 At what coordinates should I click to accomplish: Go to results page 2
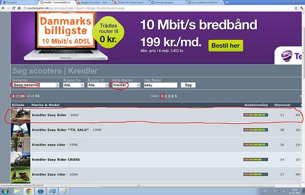[x=165, y=96]
